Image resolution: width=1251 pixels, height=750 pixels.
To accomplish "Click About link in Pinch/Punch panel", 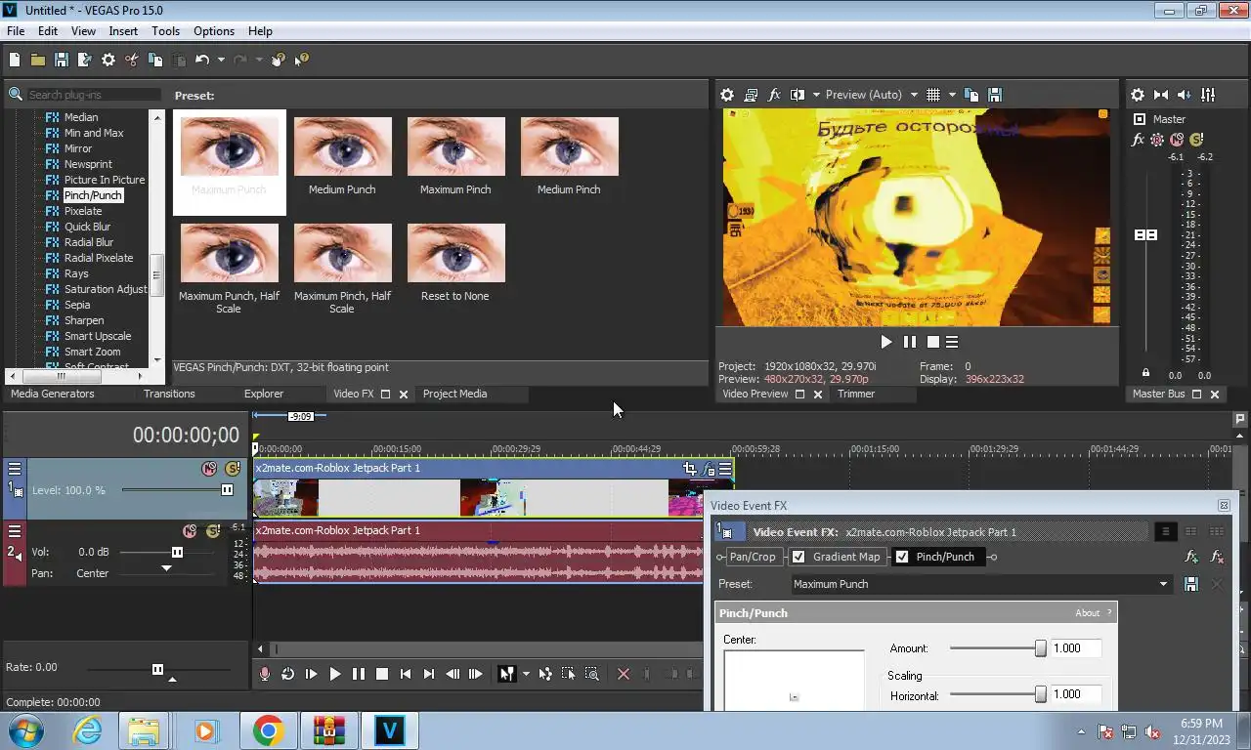I will (1088, 613).
